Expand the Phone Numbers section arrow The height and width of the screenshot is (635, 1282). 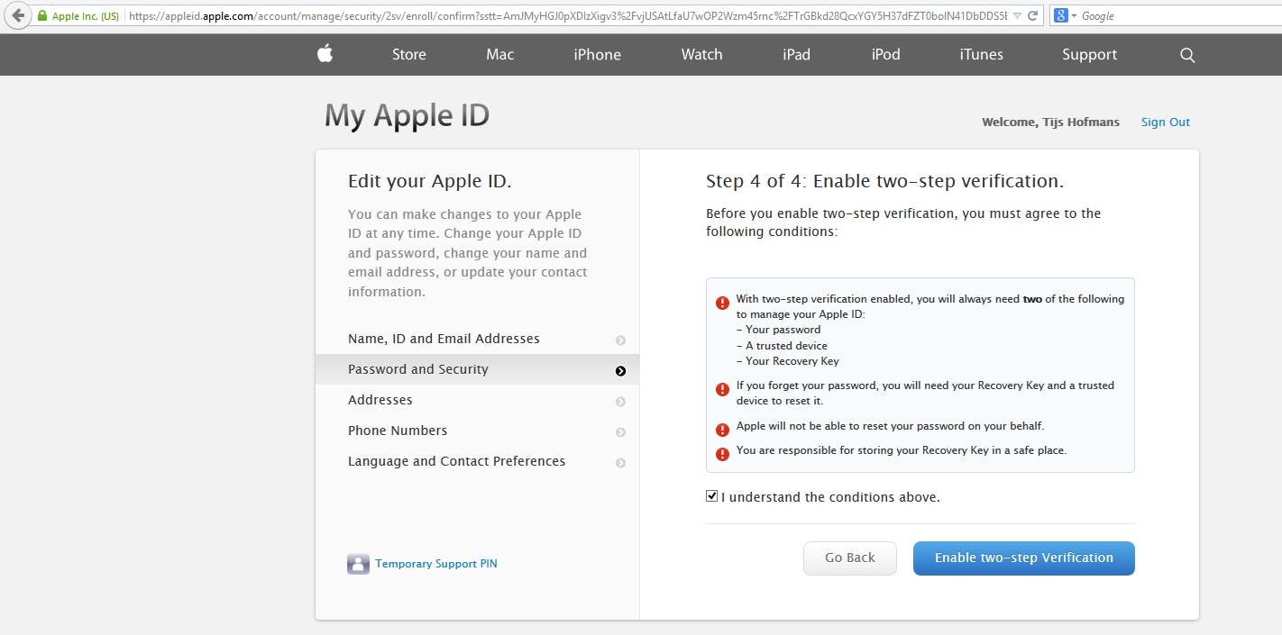(x=620, y=431)
